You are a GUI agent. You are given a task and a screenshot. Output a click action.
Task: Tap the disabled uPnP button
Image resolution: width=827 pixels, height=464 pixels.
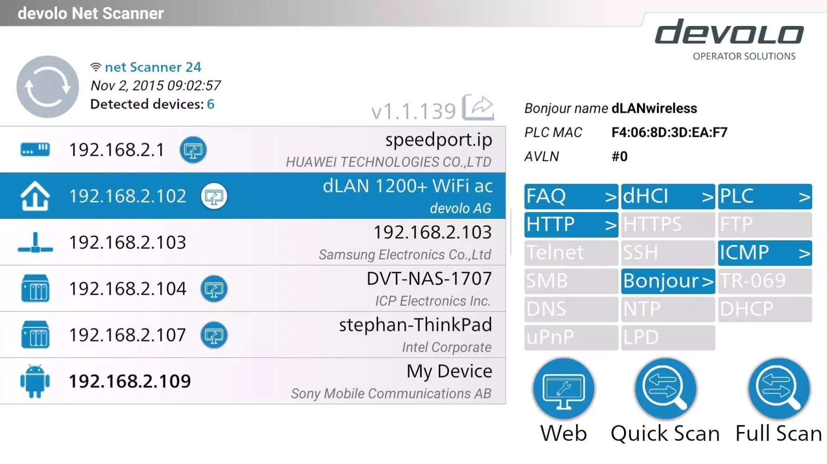coord(571,338)
